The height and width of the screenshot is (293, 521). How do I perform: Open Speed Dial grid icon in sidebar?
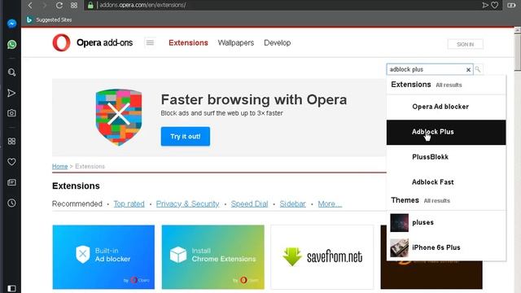pyautogui.click(x=11, y=141)
